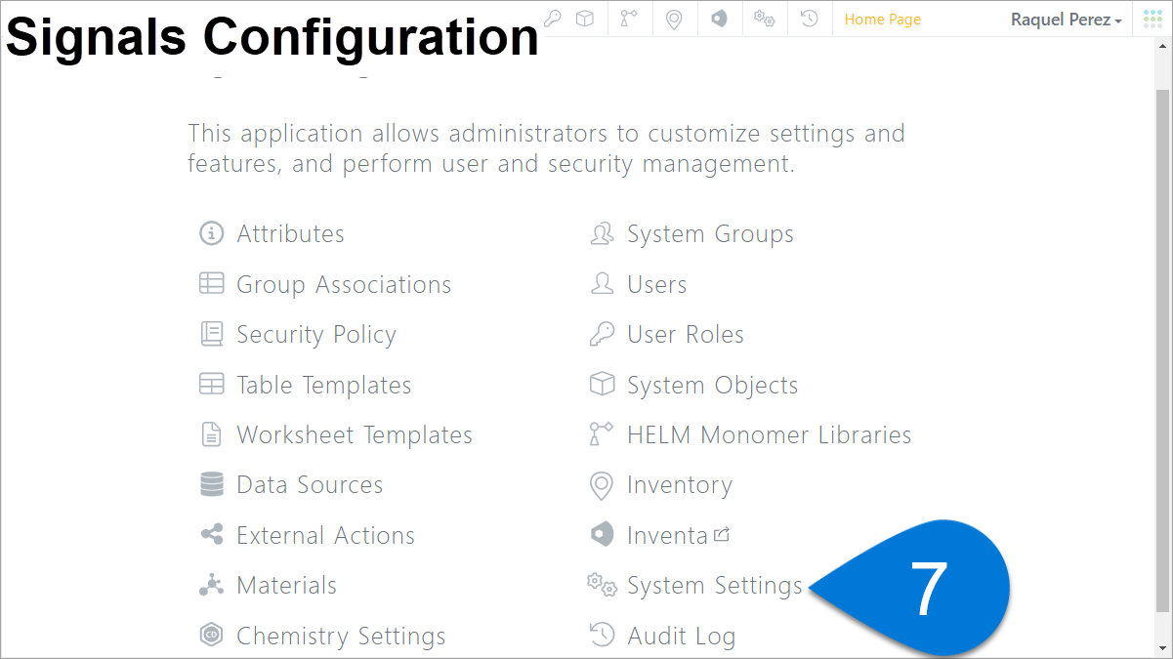Click the External Actions share icon

pos(211,535)
